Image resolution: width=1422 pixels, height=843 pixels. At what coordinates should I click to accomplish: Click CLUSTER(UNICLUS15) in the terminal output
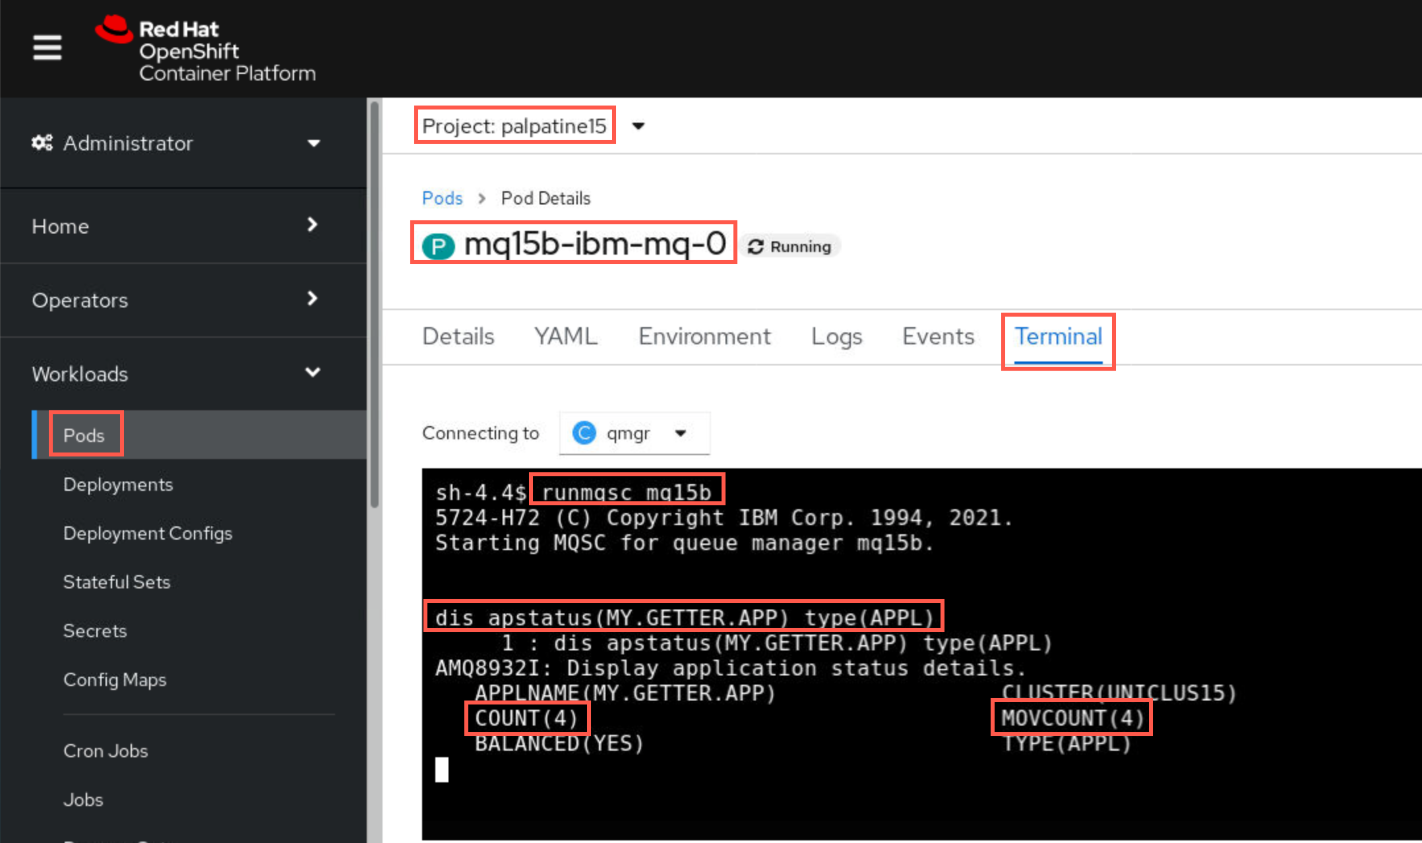click(1119, 693)
